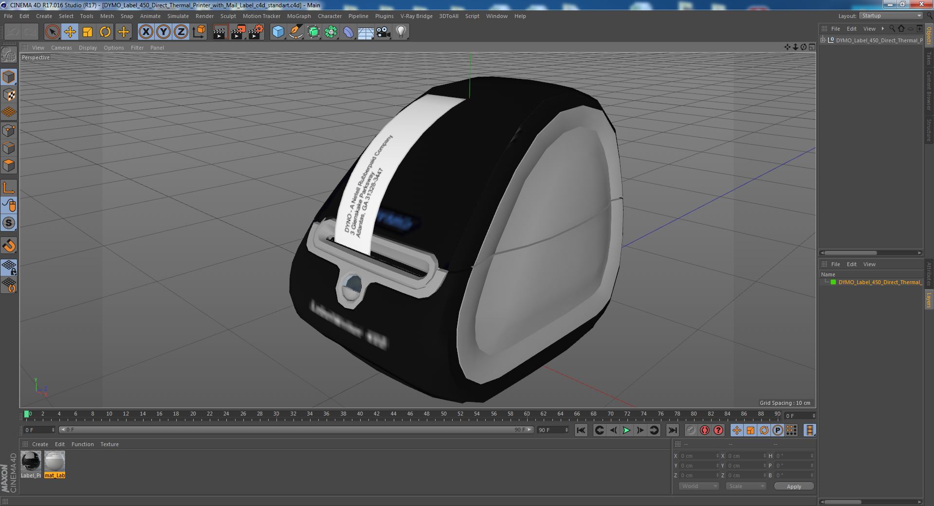Open viewport Options menu
Screen dimensions: 934x506
tap(113, 48)
